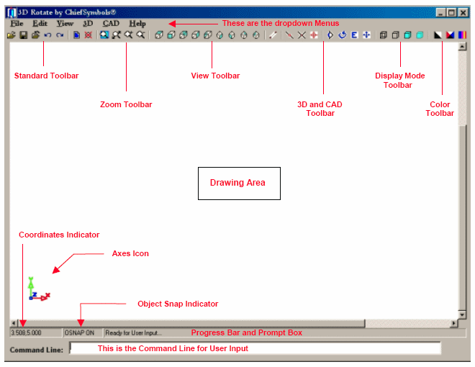
Task: Click the horizontal scrollbar right arrow
Action: click(453, 323)
